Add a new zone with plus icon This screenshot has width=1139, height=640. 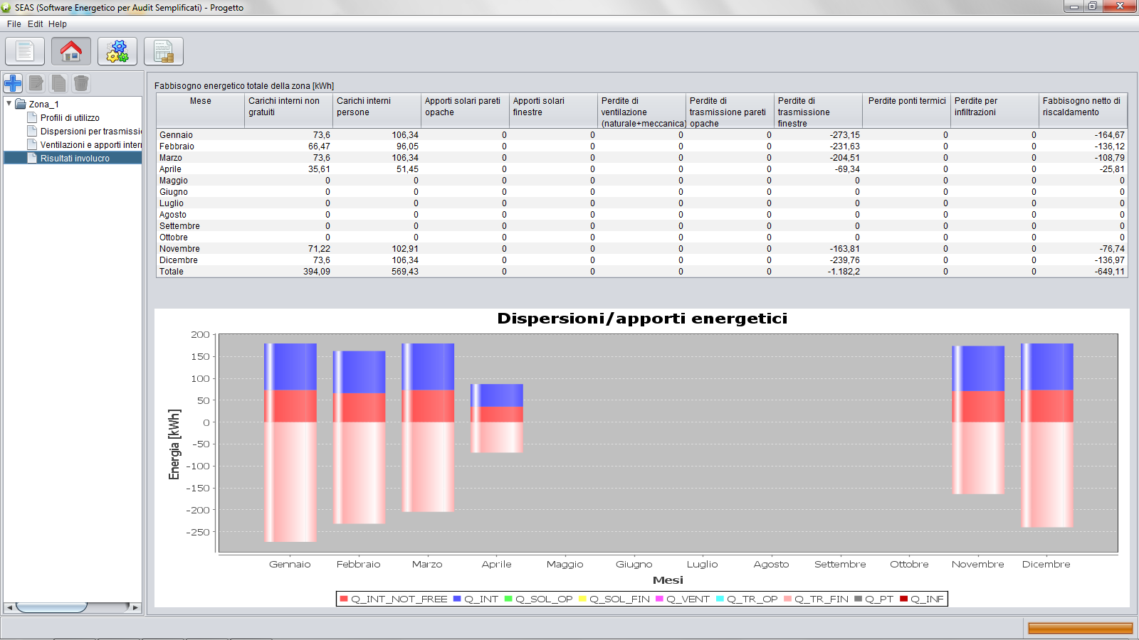click(13, 83)
